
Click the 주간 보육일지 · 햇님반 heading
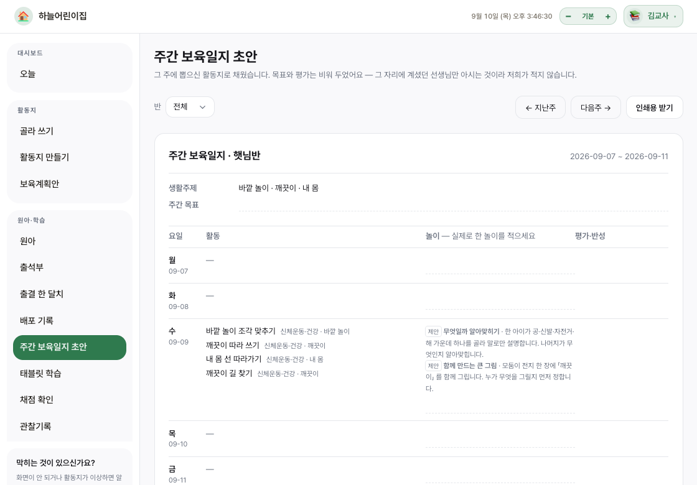coord(214,155)
